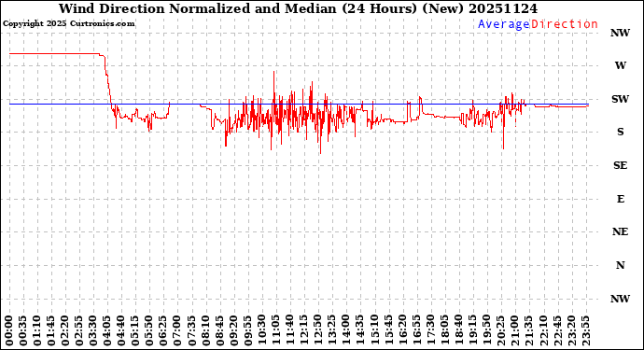Image resolution: width=644 pixels, height=350 pixels.
Task: Select the NE axis label
Action: tap(620, 232)
